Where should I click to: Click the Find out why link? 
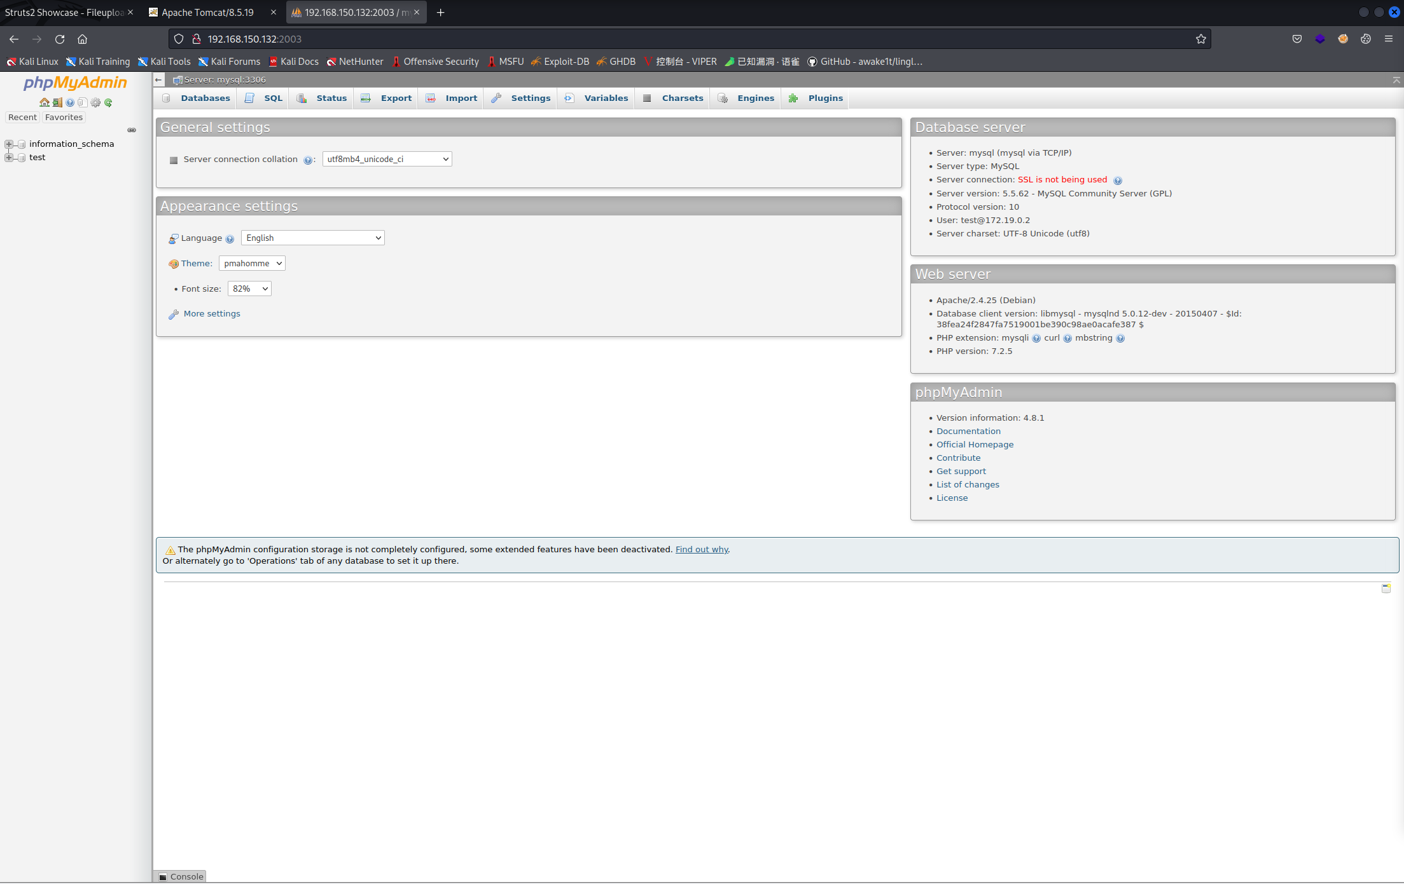[x=702, y=550]
